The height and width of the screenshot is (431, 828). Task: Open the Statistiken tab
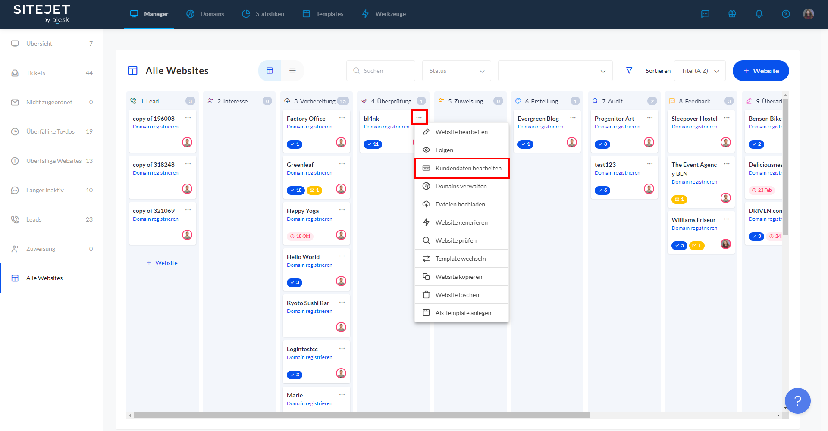[263, 14]
